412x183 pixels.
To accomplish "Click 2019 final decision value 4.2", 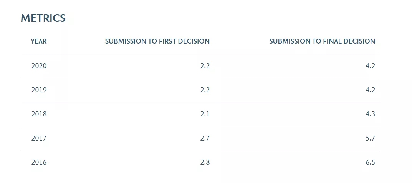I will tap(371, 90).
